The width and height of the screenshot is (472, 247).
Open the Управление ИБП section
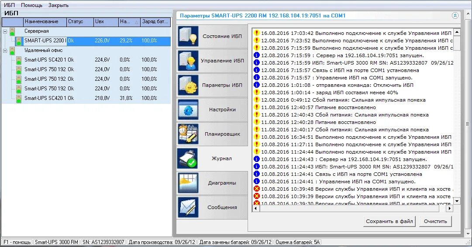(212, 61)
